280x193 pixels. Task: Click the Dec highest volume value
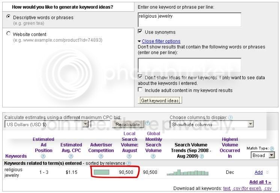coord(230,172)
